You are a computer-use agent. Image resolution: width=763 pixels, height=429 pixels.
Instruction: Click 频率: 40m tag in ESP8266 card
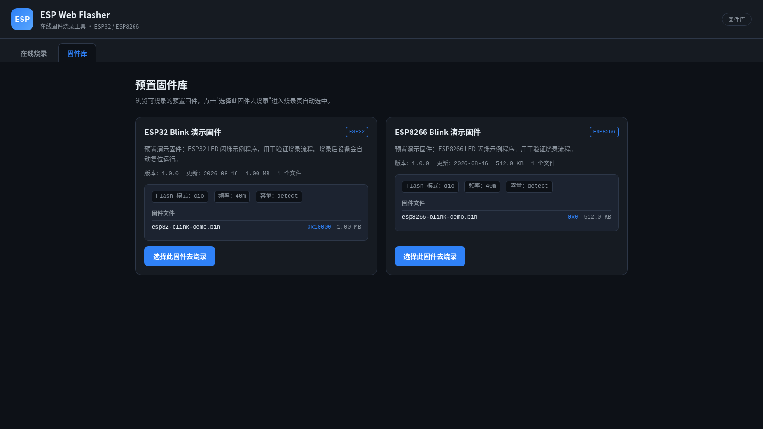click(x=482, y=186)
